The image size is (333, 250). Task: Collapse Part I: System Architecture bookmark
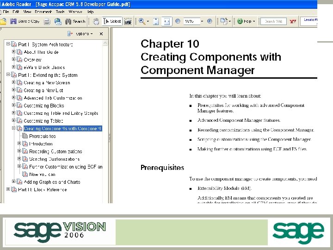8,44
